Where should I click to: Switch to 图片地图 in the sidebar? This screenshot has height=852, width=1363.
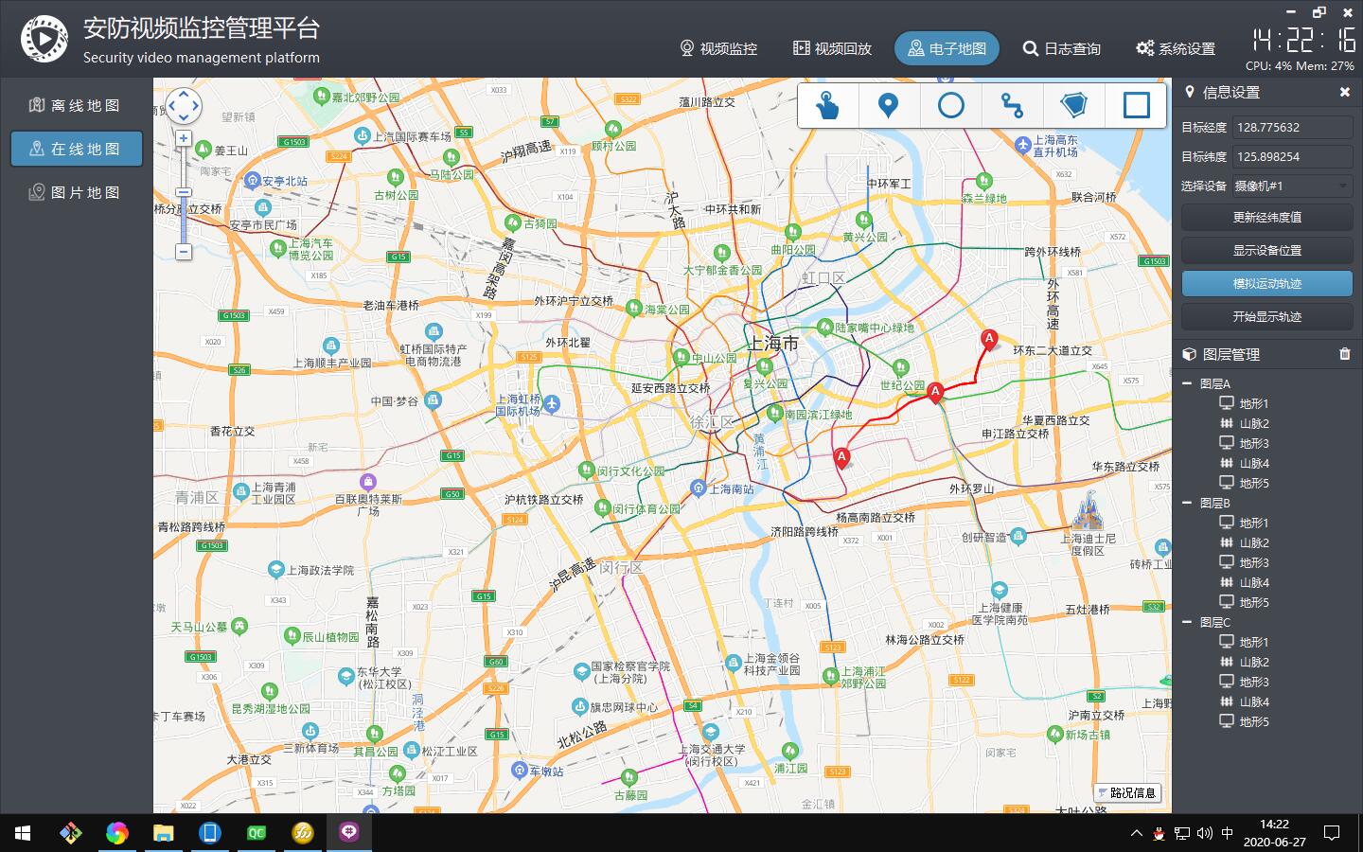pyautogui.click(x=76, y=192)
